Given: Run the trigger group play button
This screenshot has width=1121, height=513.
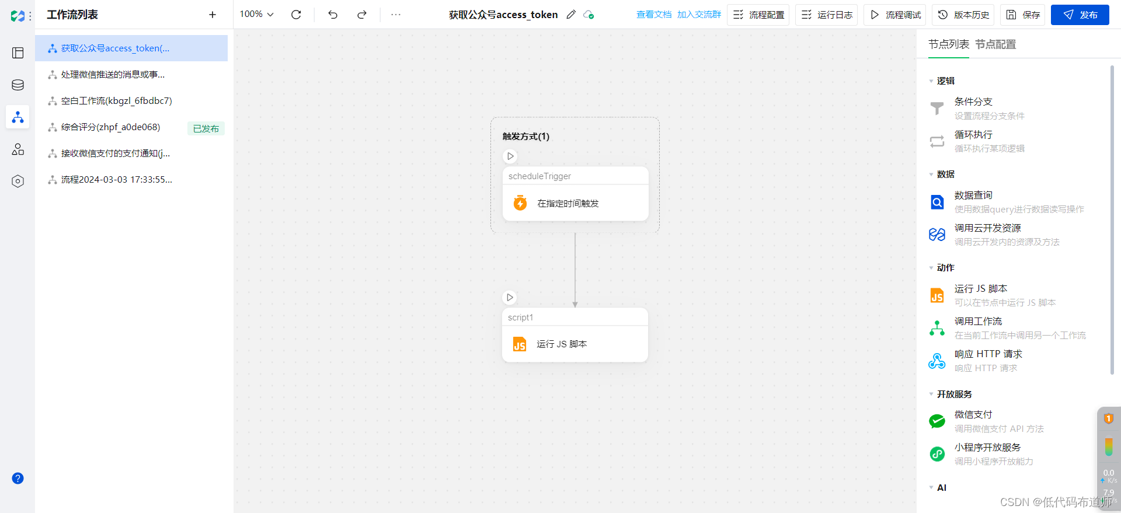Looking at the screenshot, I should [x=510, y=156].
